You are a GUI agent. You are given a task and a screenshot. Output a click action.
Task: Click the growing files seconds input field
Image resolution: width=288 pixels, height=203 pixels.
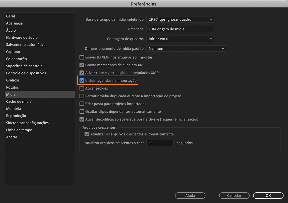pyautogui.click(x=160, y=143)
